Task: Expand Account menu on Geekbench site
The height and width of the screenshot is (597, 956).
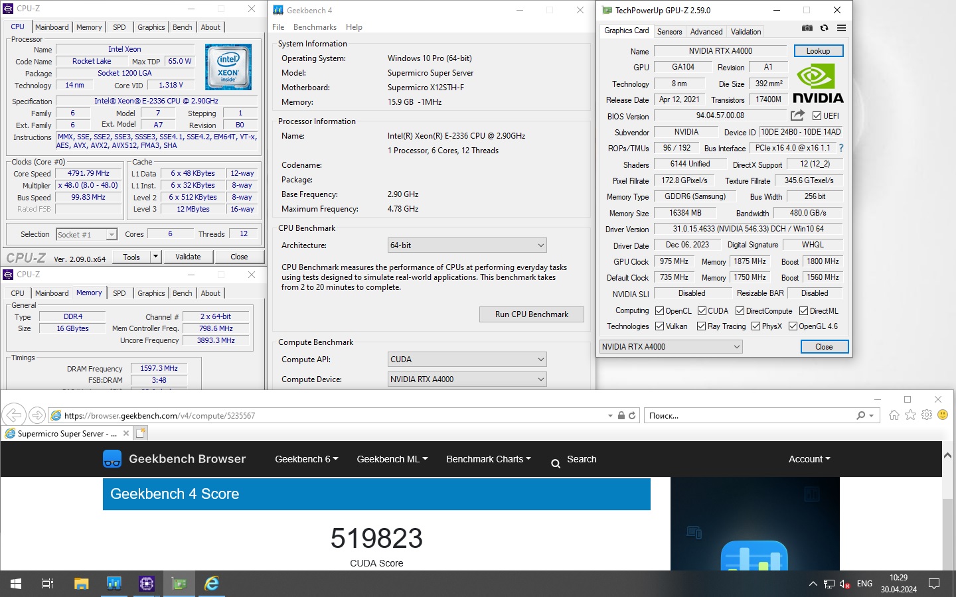Action: [x=809, y=459]
